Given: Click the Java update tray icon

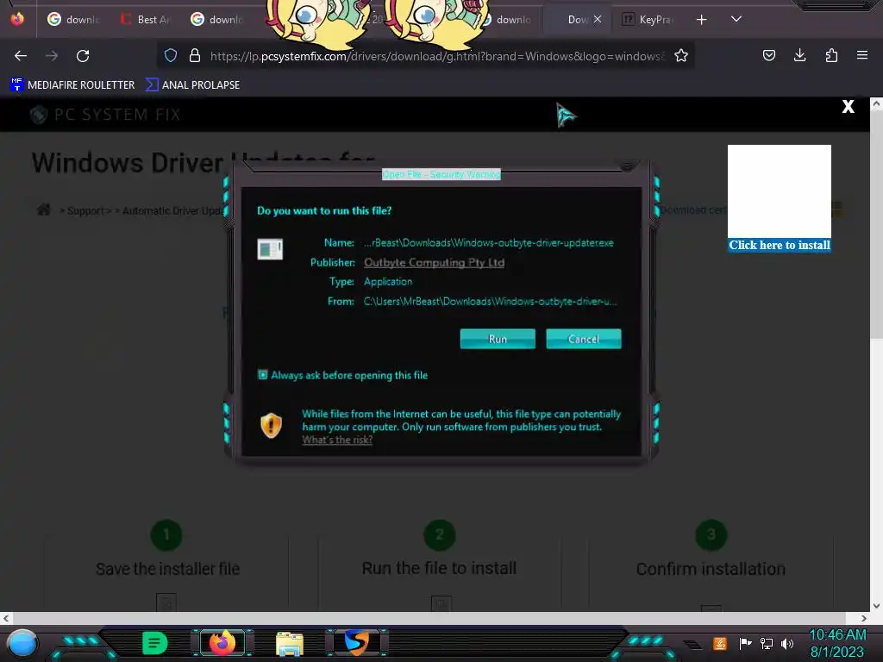Looking at the screenshot, I should [x=719, y=643].
